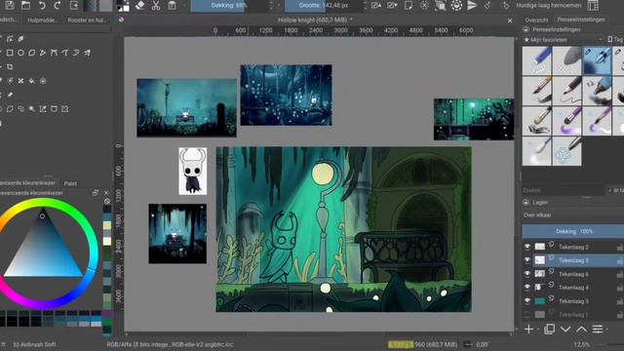
Task: Select the Dynamic brush tool
Action: point(76,53)
